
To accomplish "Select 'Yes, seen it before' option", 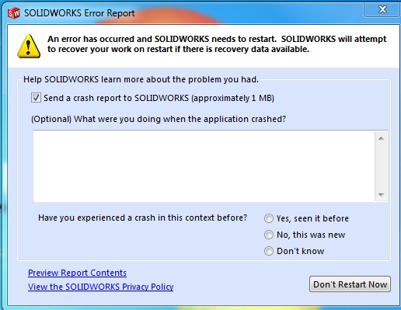I will point(269,218).
